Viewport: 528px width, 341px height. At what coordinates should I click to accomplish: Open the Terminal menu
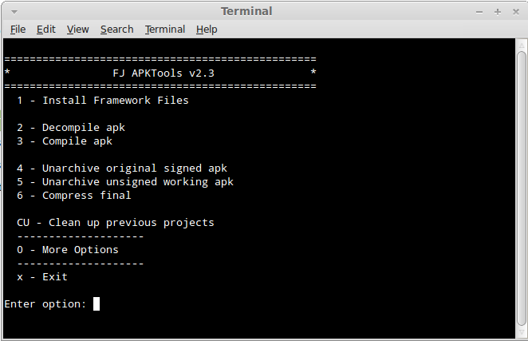pyautogui.click(x=164, y=30)
